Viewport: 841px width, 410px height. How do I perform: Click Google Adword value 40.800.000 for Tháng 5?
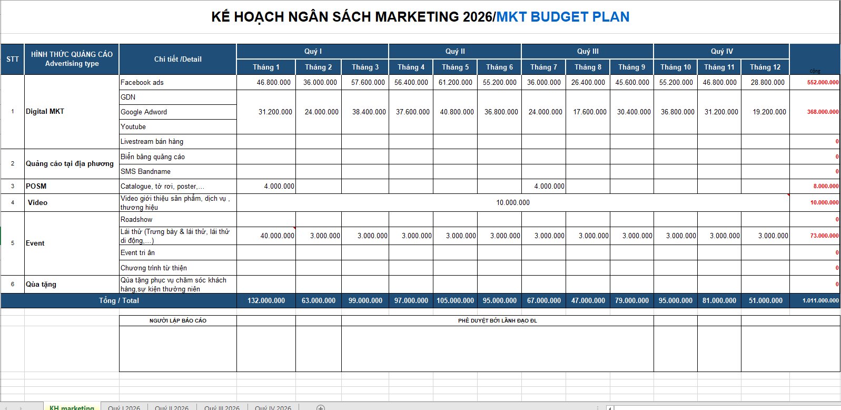click(x=455, y=112)
